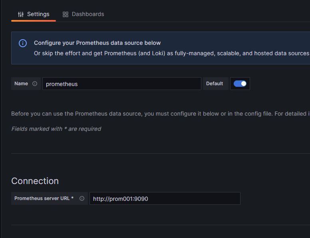Focus the Name field containing prometheus
This screenshot has width=310, height=238.
122,84
